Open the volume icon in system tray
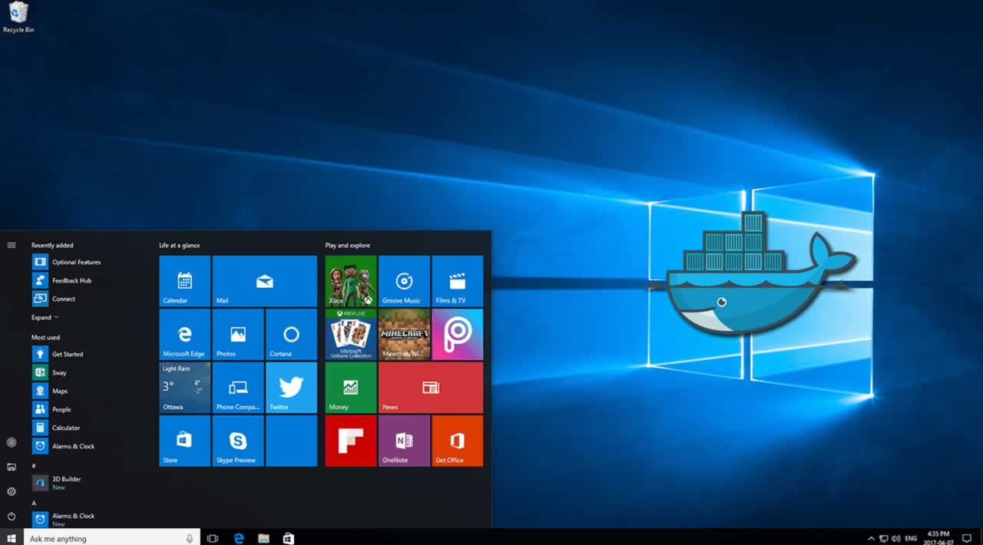Image resolution: width=983 pixels, height=545 pixels. point(896,539)
